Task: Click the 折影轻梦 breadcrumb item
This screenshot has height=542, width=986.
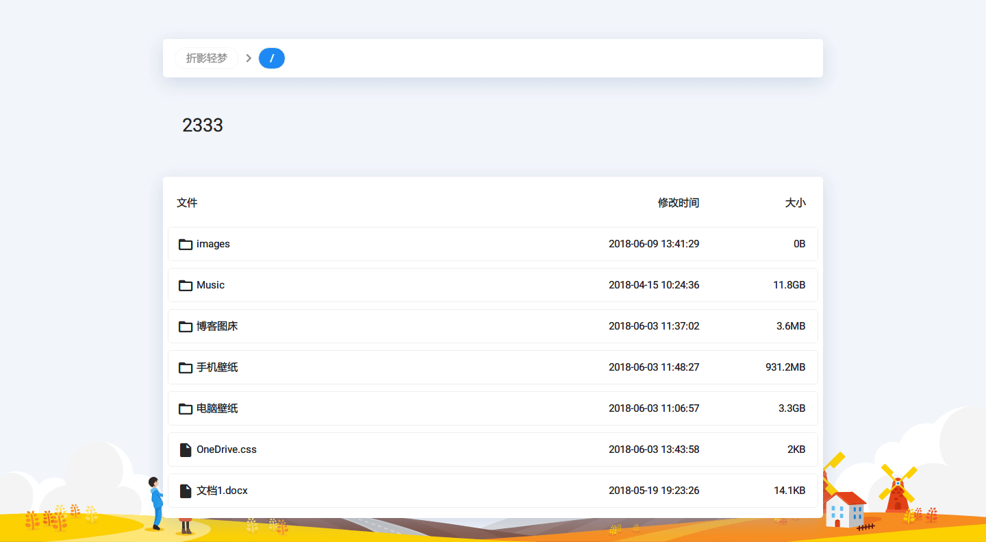Action: coord(206,58)
